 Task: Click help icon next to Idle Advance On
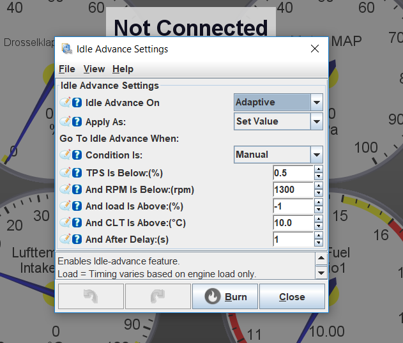click(77, 103)
